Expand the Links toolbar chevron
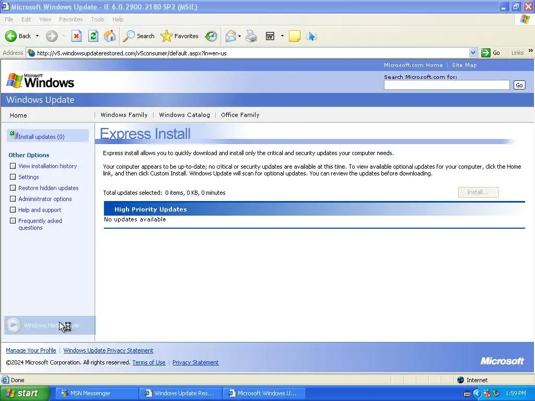This screenshot has height=401, width=535. click(x=531, y=51)
